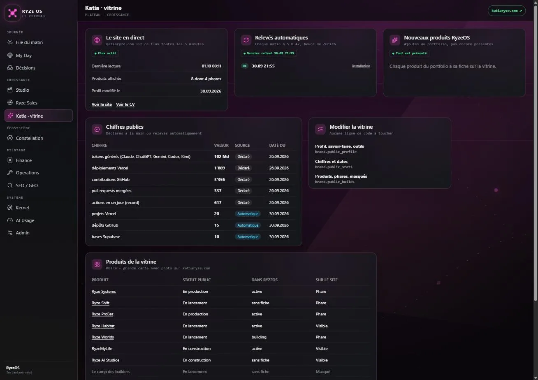
Task: Open the Ryze Systems product link
Action: pyautogui.click(x=104, y=292)
